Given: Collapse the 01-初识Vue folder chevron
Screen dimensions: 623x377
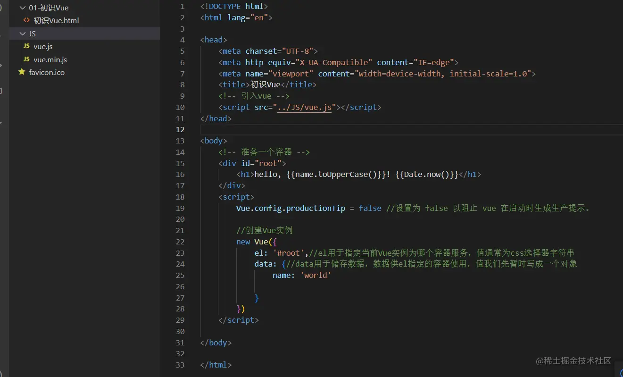Looking at the screenshot, I should [x=22, y=8].
